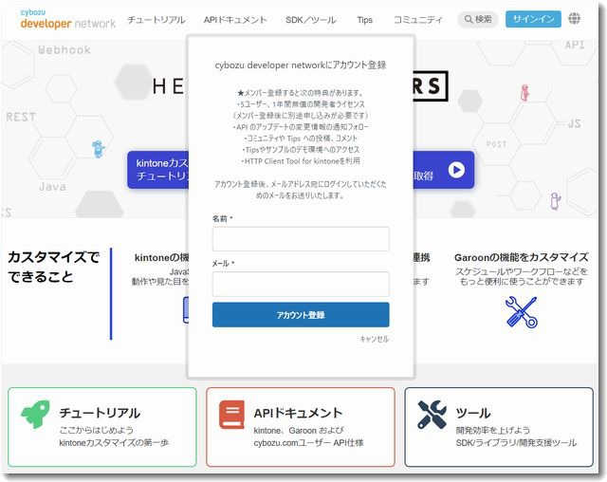Open the Tips header menu
The height and width of the screenshot is (482, 607).
pos(364,20)
